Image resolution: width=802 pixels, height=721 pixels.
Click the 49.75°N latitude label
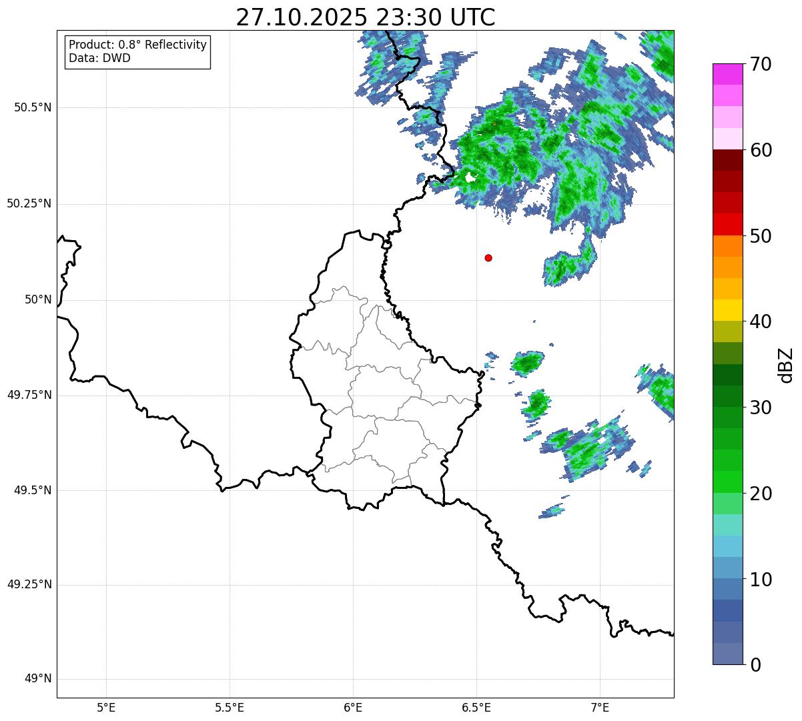click(29, 396)
